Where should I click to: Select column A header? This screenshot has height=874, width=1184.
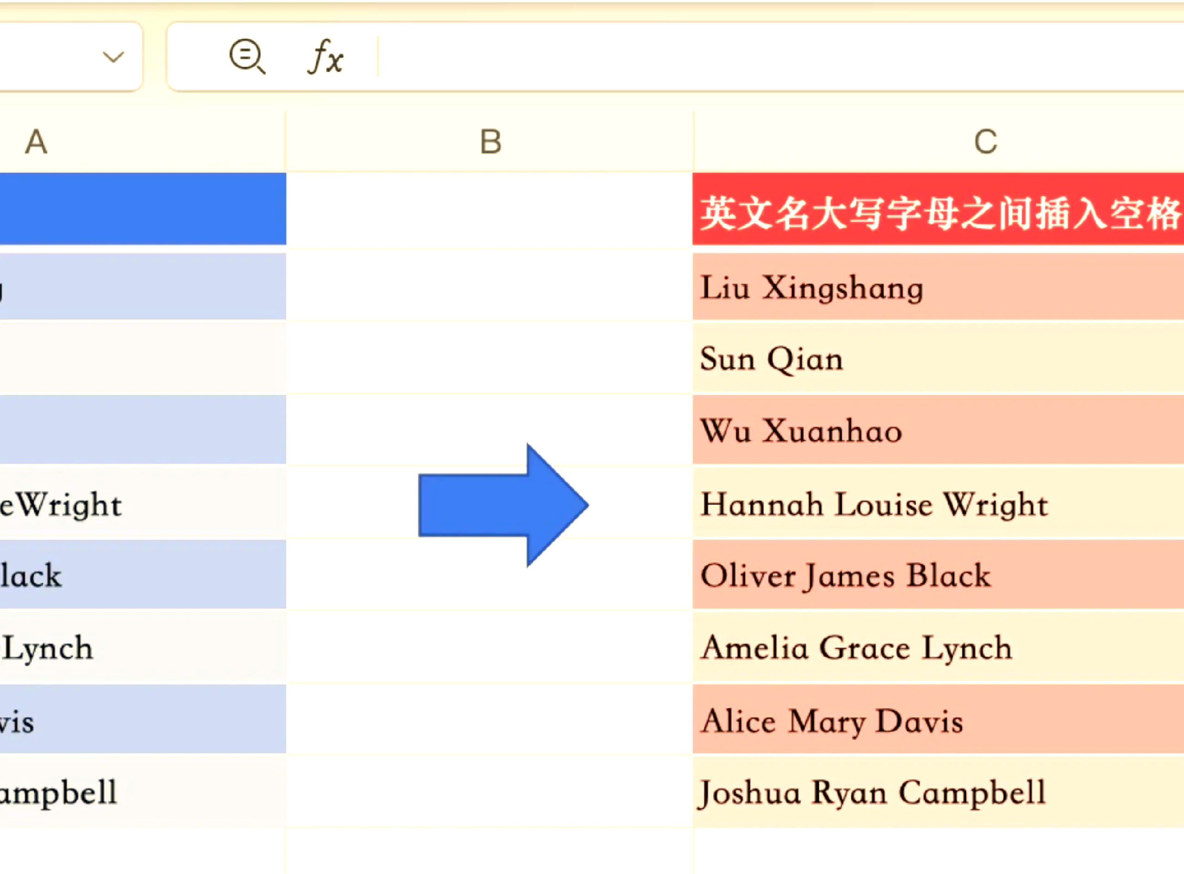pyautogui.click(x=37, y=142)
